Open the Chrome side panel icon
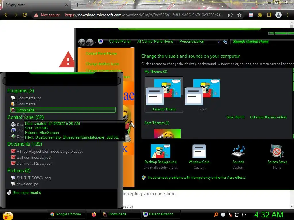 [269, 15]
